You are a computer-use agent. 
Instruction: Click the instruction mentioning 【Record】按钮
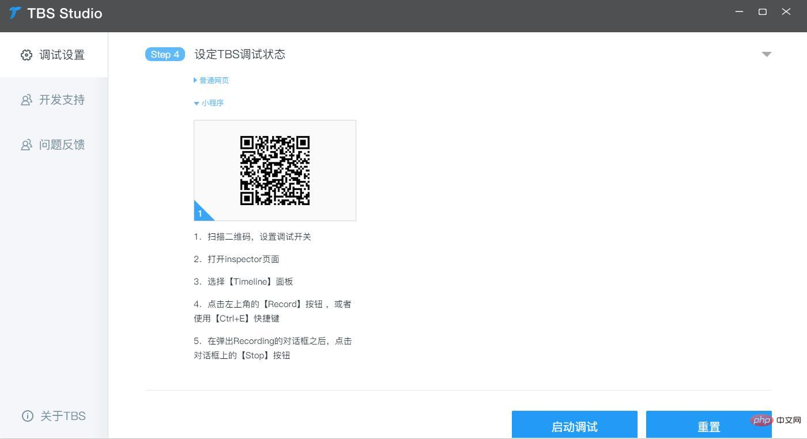click(x=273, y=311)
